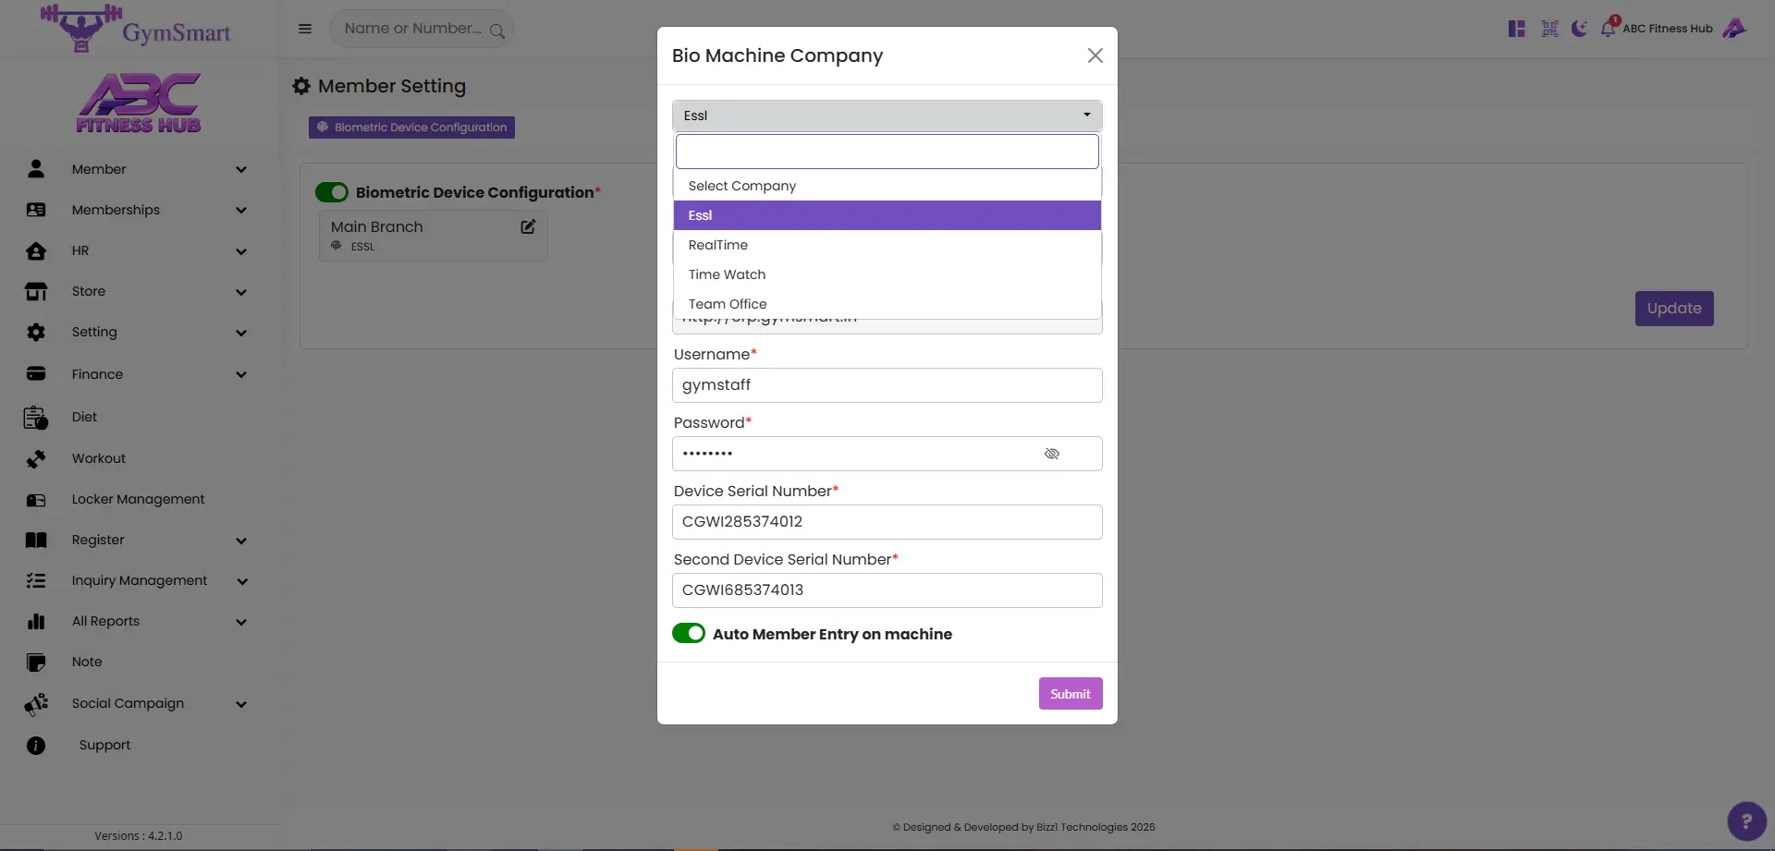The image size is (1775, 851).
Task: Submit the Bio Machine Company form
Action: tap(1071, 694)
